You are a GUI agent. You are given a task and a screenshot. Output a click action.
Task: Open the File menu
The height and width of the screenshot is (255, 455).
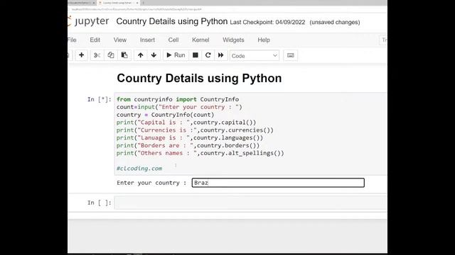coord(72,40)
